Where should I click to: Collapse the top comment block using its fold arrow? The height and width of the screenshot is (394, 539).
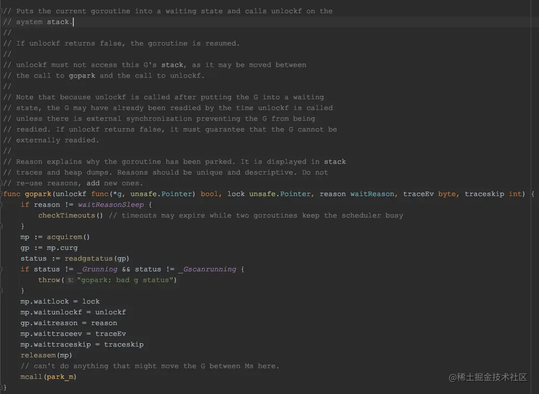[x=2, y=11]
